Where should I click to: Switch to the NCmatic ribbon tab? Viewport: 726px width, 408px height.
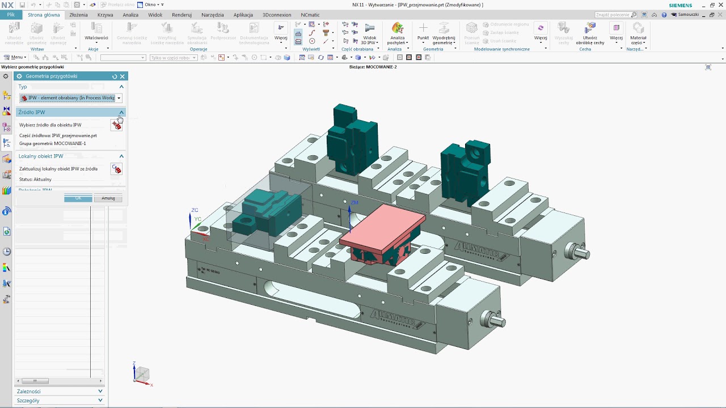(310, 15)
